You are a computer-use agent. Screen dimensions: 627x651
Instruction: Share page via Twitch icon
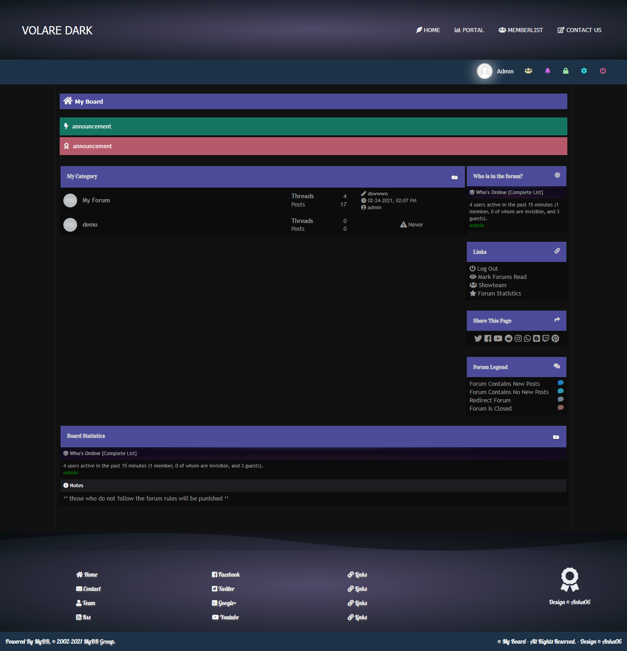546,339
